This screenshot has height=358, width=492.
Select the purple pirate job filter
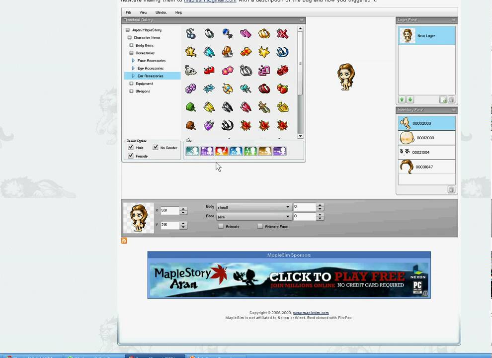(280, 151)
